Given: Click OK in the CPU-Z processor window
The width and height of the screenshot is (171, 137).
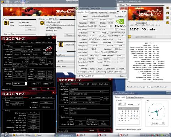Looking at the screenshot, I should point(48,89).
